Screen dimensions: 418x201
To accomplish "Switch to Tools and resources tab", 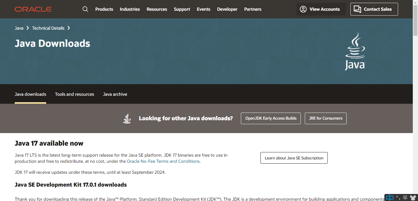I will click(75, 94).
